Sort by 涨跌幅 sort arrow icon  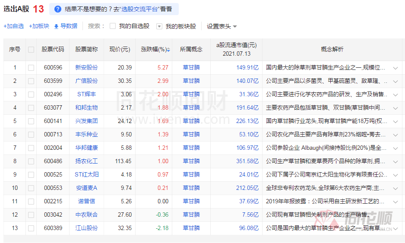pyautogui.click(x=168, y=50)
